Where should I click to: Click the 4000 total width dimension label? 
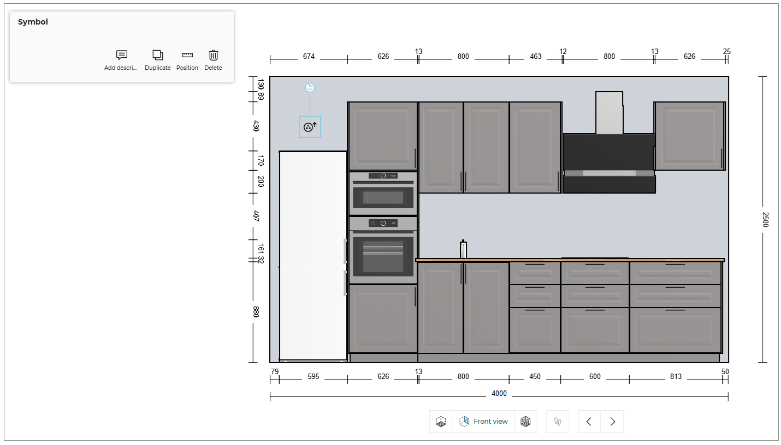499,394
